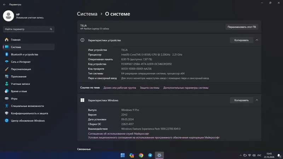Screen dimensions: 283x159
Task: Open Персонализация settings
Action: pos(29,69)
